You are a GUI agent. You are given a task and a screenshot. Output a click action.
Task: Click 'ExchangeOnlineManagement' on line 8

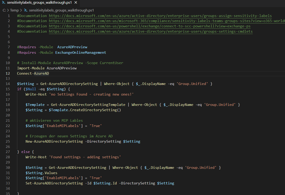[80, 52]
